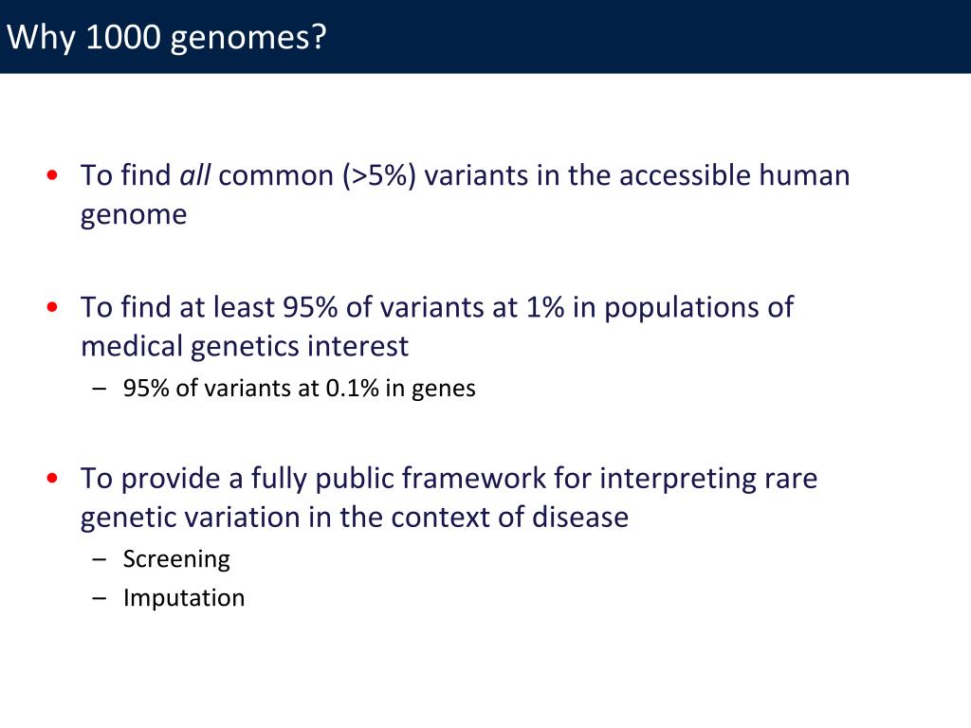The image size is (971, 728).
Task: Click the word 'genome' on second line
Action: pyautogui.click(x=134, y=215)
